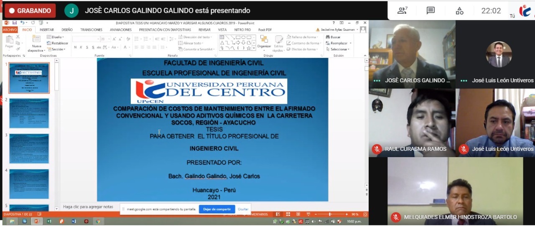535x228 pixels.
Task: Open the Meet activities shapes icon
Action: click(x=459, y=11)
